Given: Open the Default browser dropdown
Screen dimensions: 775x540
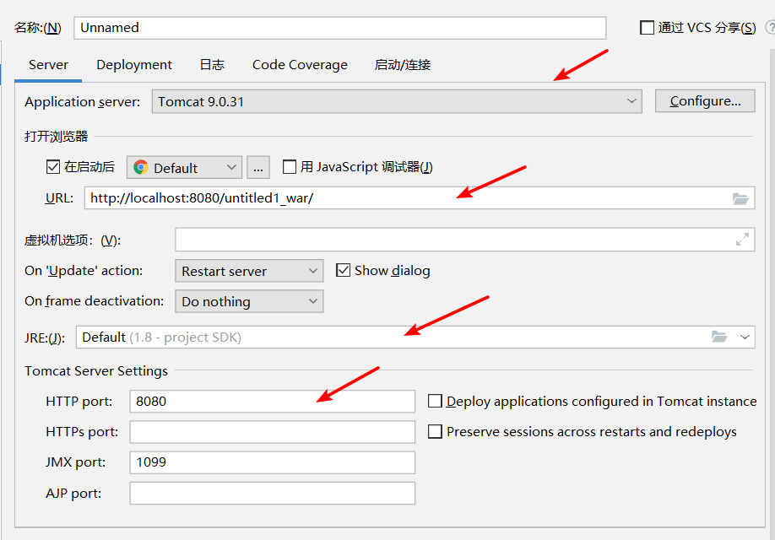Looking at the screenshot, I should (x=184, y=167).
